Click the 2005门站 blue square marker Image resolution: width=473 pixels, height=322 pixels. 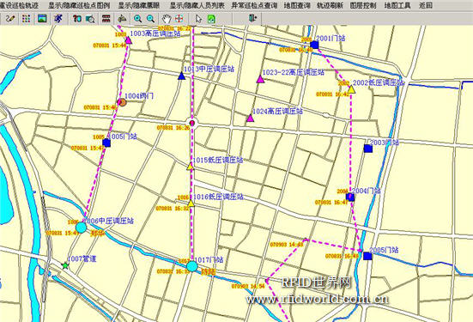(367, 256)
